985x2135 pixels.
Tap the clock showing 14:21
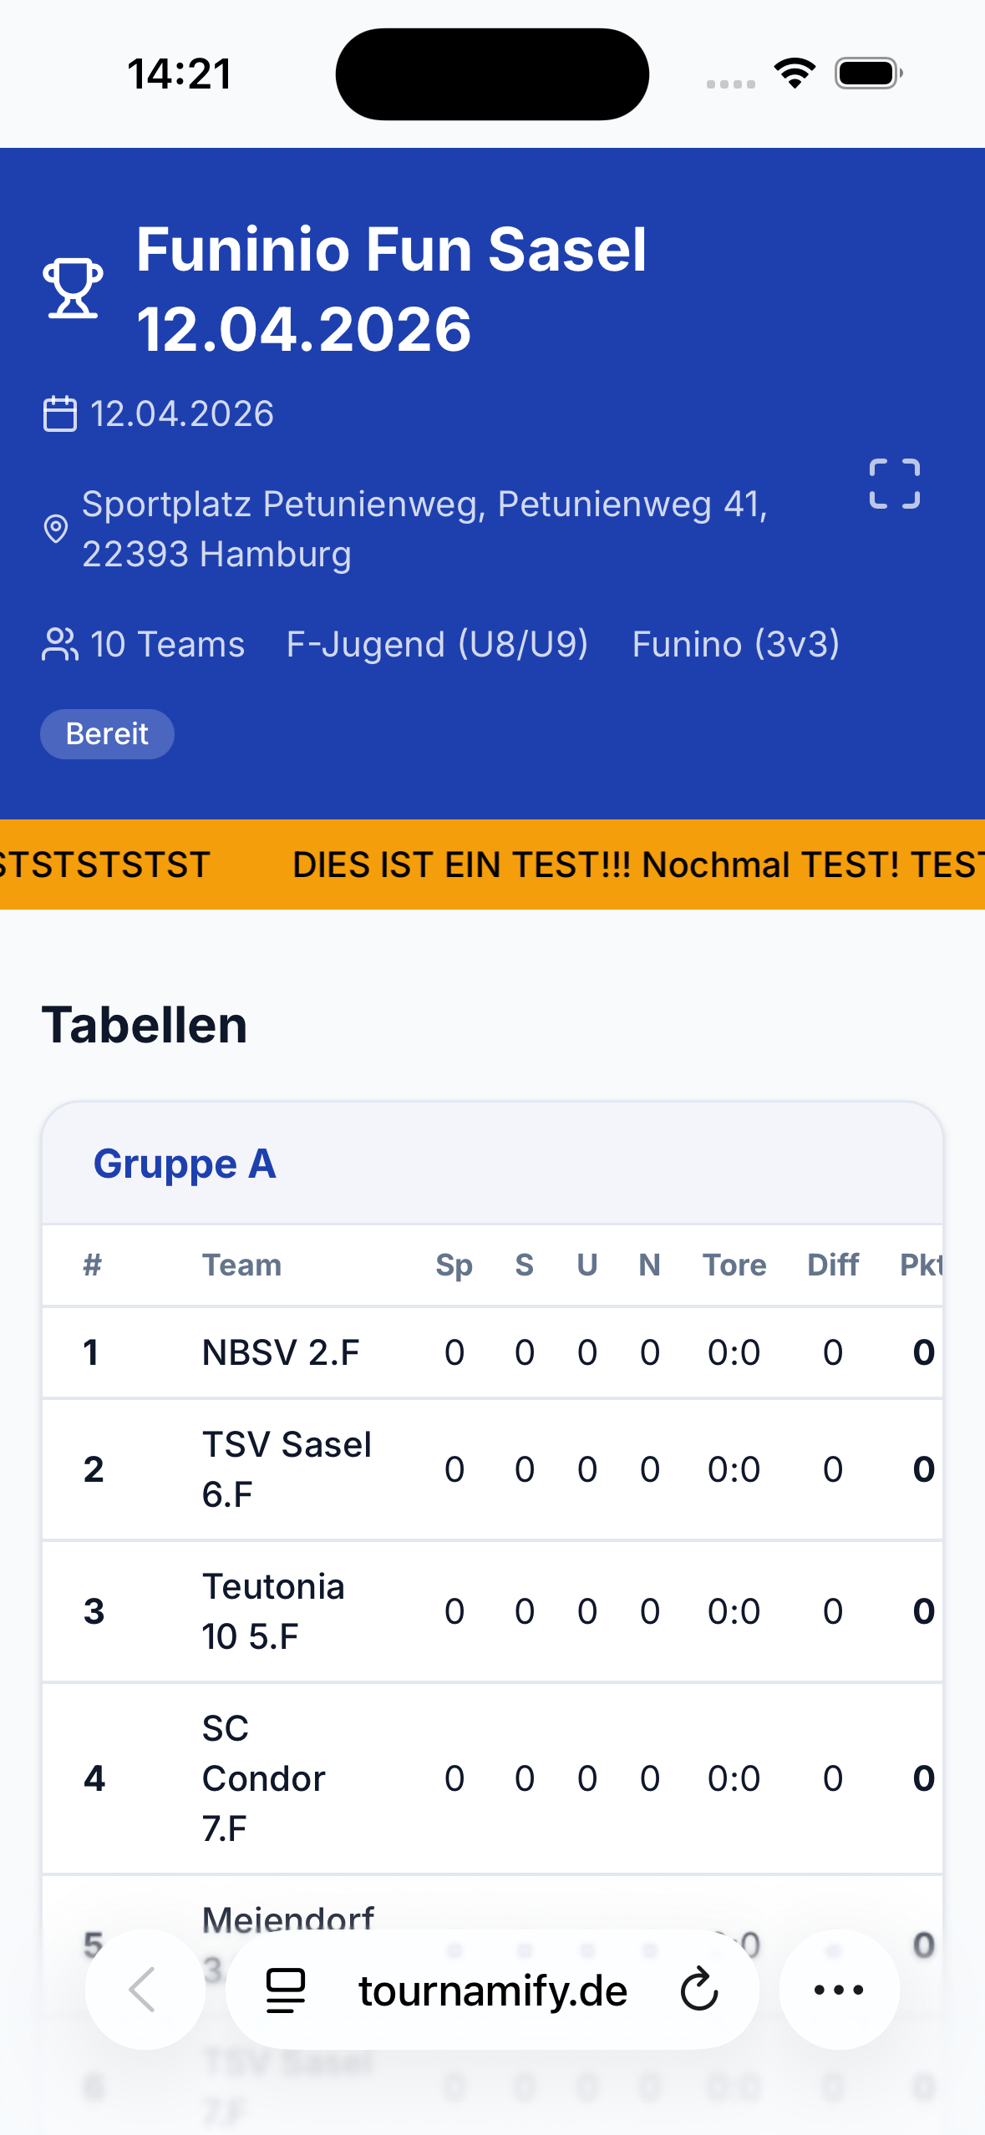177,73
